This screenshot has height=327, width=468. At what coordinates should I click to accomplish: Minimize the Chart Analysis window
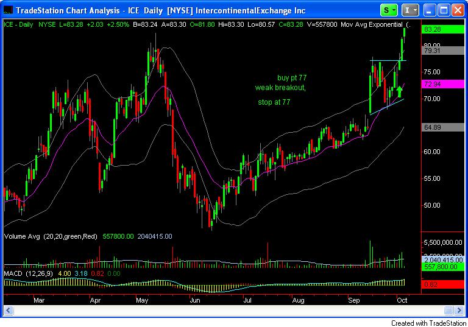429,10
